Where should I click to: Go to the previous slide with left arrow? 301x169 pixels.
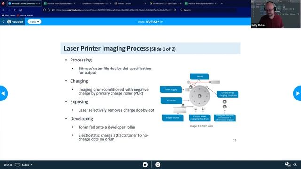3,93
